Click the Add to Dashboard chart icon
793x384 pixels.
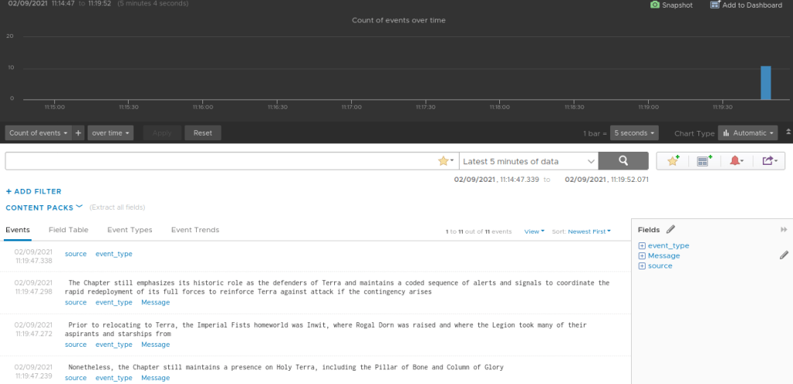pyautogui.click(x=715, y=5)
